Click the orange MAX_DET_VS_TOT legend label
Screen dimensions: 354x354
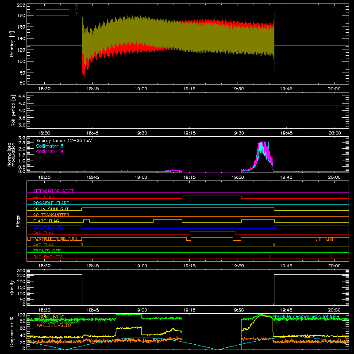(54, 325)
